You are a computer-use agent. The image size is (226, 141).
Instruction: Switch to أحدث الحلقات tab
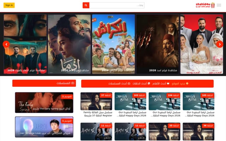click(141, 84)
